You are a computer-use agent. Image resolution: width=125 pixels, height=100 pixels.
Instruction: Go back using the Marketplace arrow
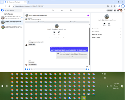pyautogui.click(x=2, y=14)
